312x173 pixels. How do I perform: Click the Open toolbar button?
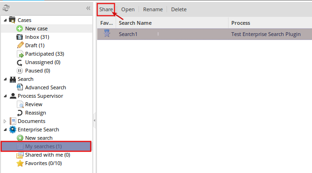[x=128, y=9]
